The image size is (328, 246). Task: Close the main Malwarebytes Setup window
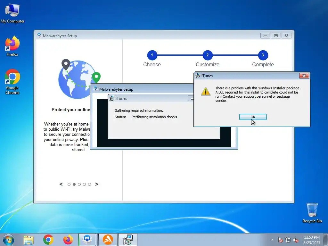point(287,36)
